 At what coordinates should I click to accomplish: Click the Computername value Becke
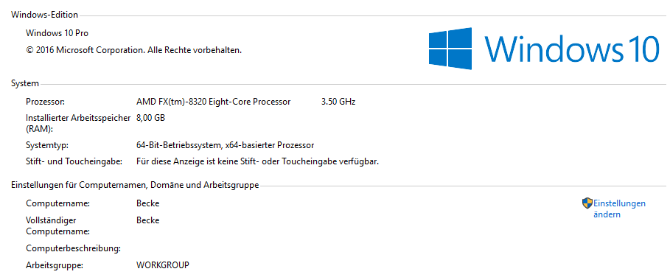(148, 203)
